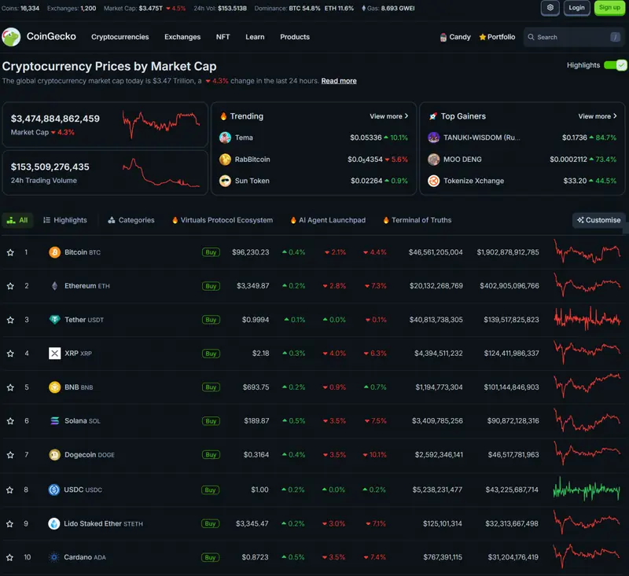The image size is (629, 576).
Task: Click the Customise button
Action: [599, 220]
